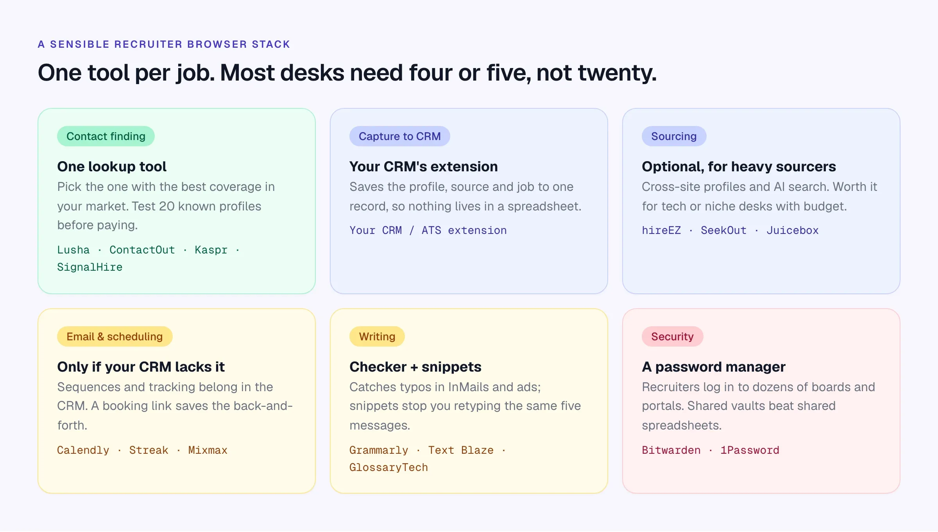Click the 'Calendly' tool name

point(83,450)
